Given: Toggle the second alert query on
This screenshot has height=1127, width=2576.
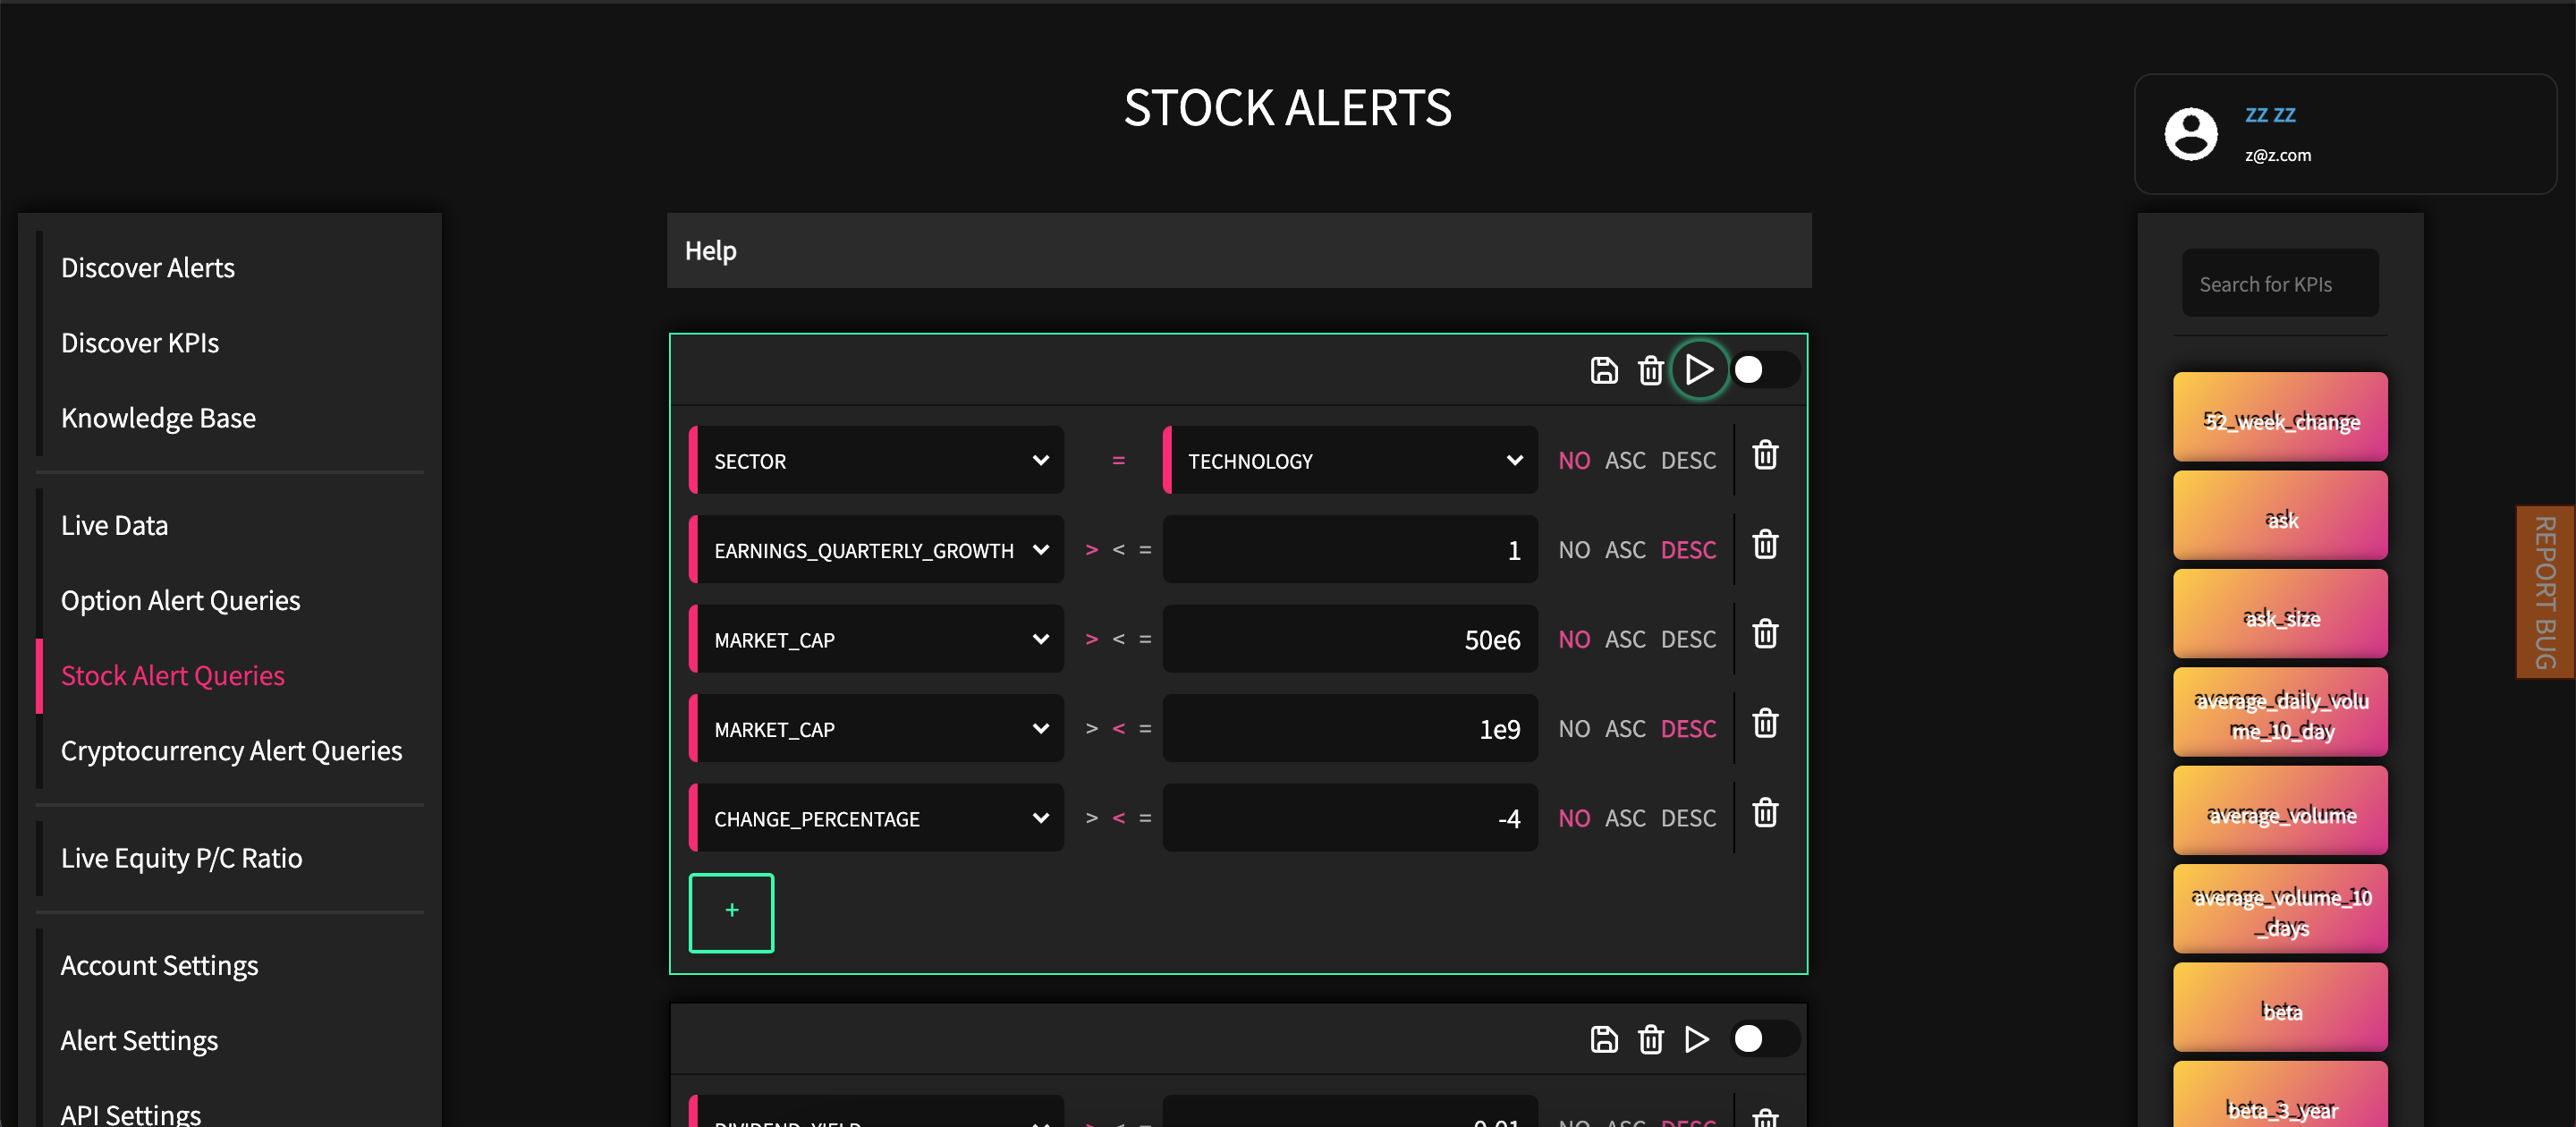Looking at the screenshot, I should 1765,1039.
